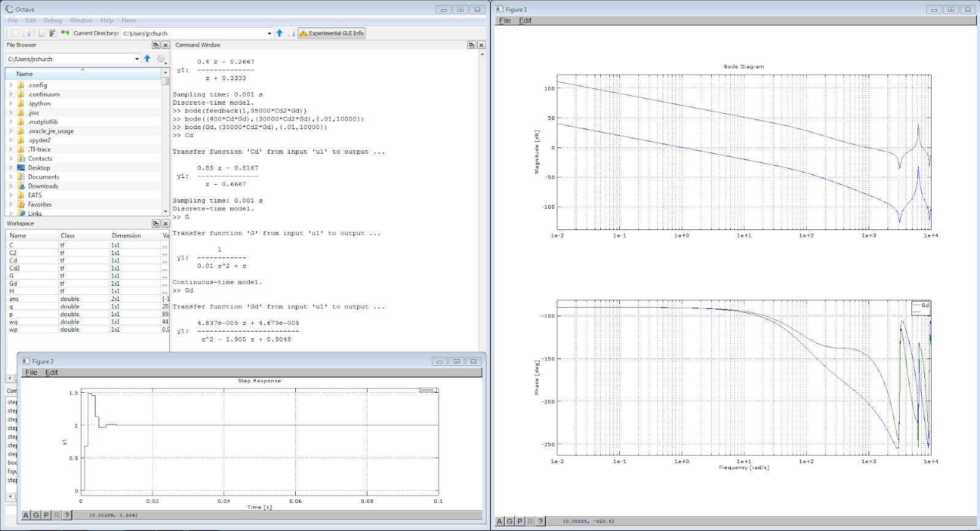Click the help '?' button in Figure 1
The width and height of the screenshot is (980, 531).
pyautogui.click(x=540, y=521)
